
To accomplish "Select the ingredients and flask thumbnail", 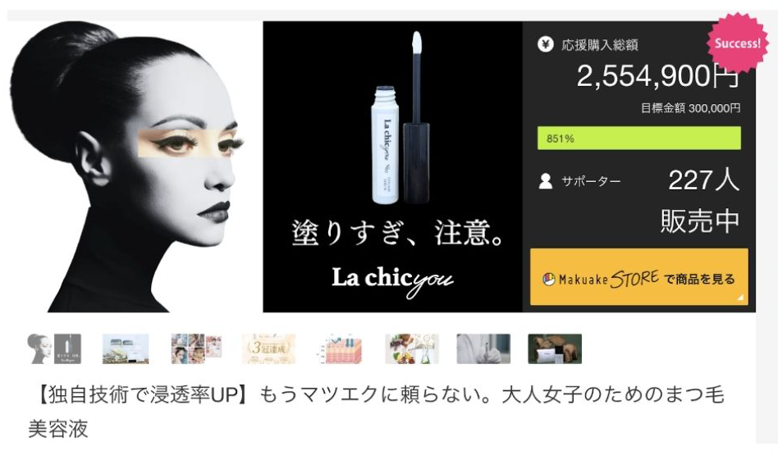I will click(x=412, y=349).
